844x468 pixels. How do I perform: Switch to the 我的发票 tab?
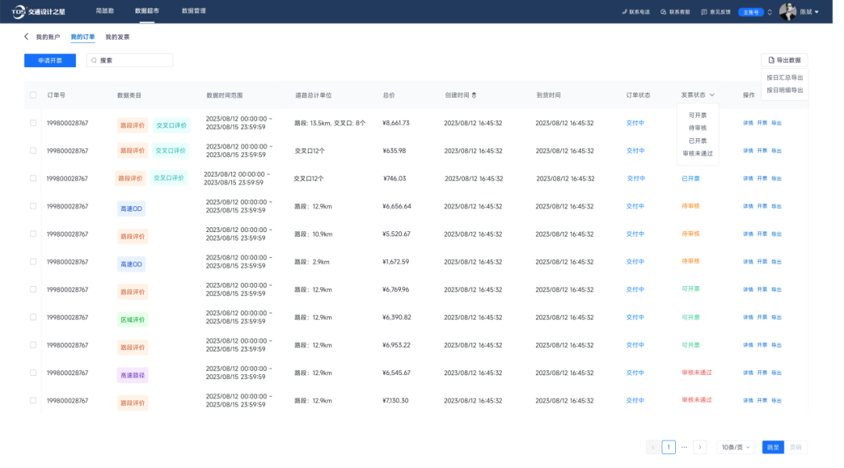[117, 37]
